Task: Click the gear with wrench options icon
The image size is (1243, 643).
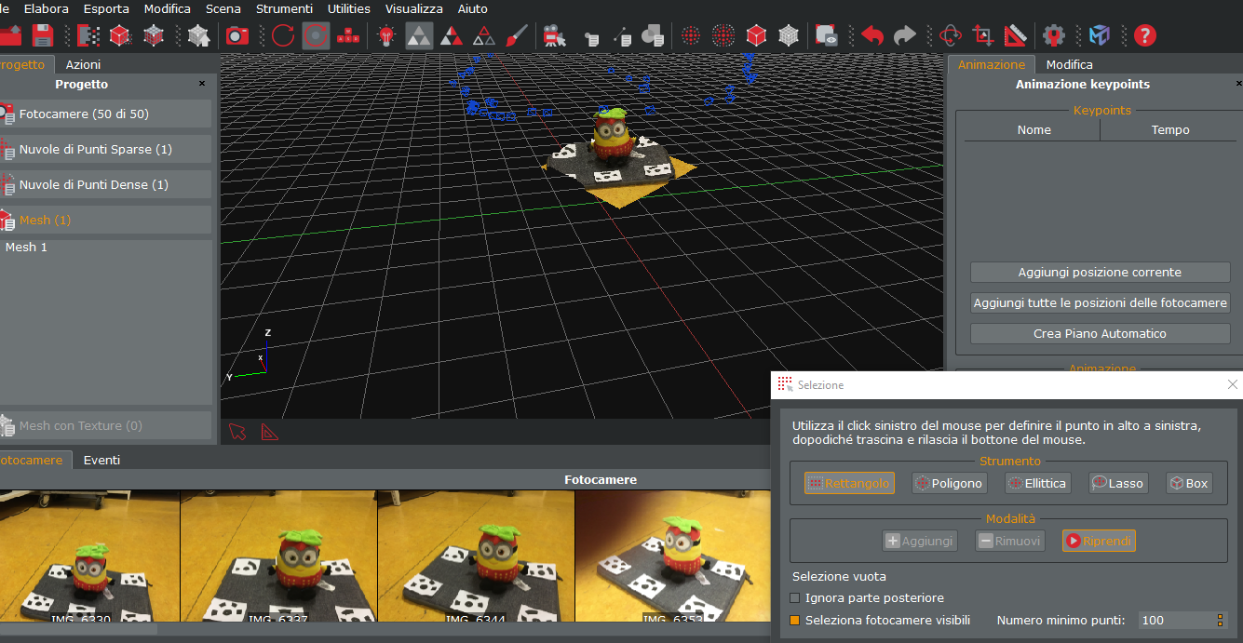Action: coord(1053,36)
